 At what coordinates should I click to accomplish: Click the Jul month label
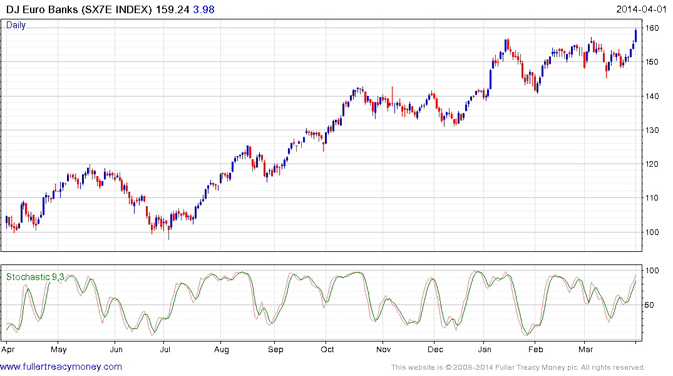click(x=165, y=350)
